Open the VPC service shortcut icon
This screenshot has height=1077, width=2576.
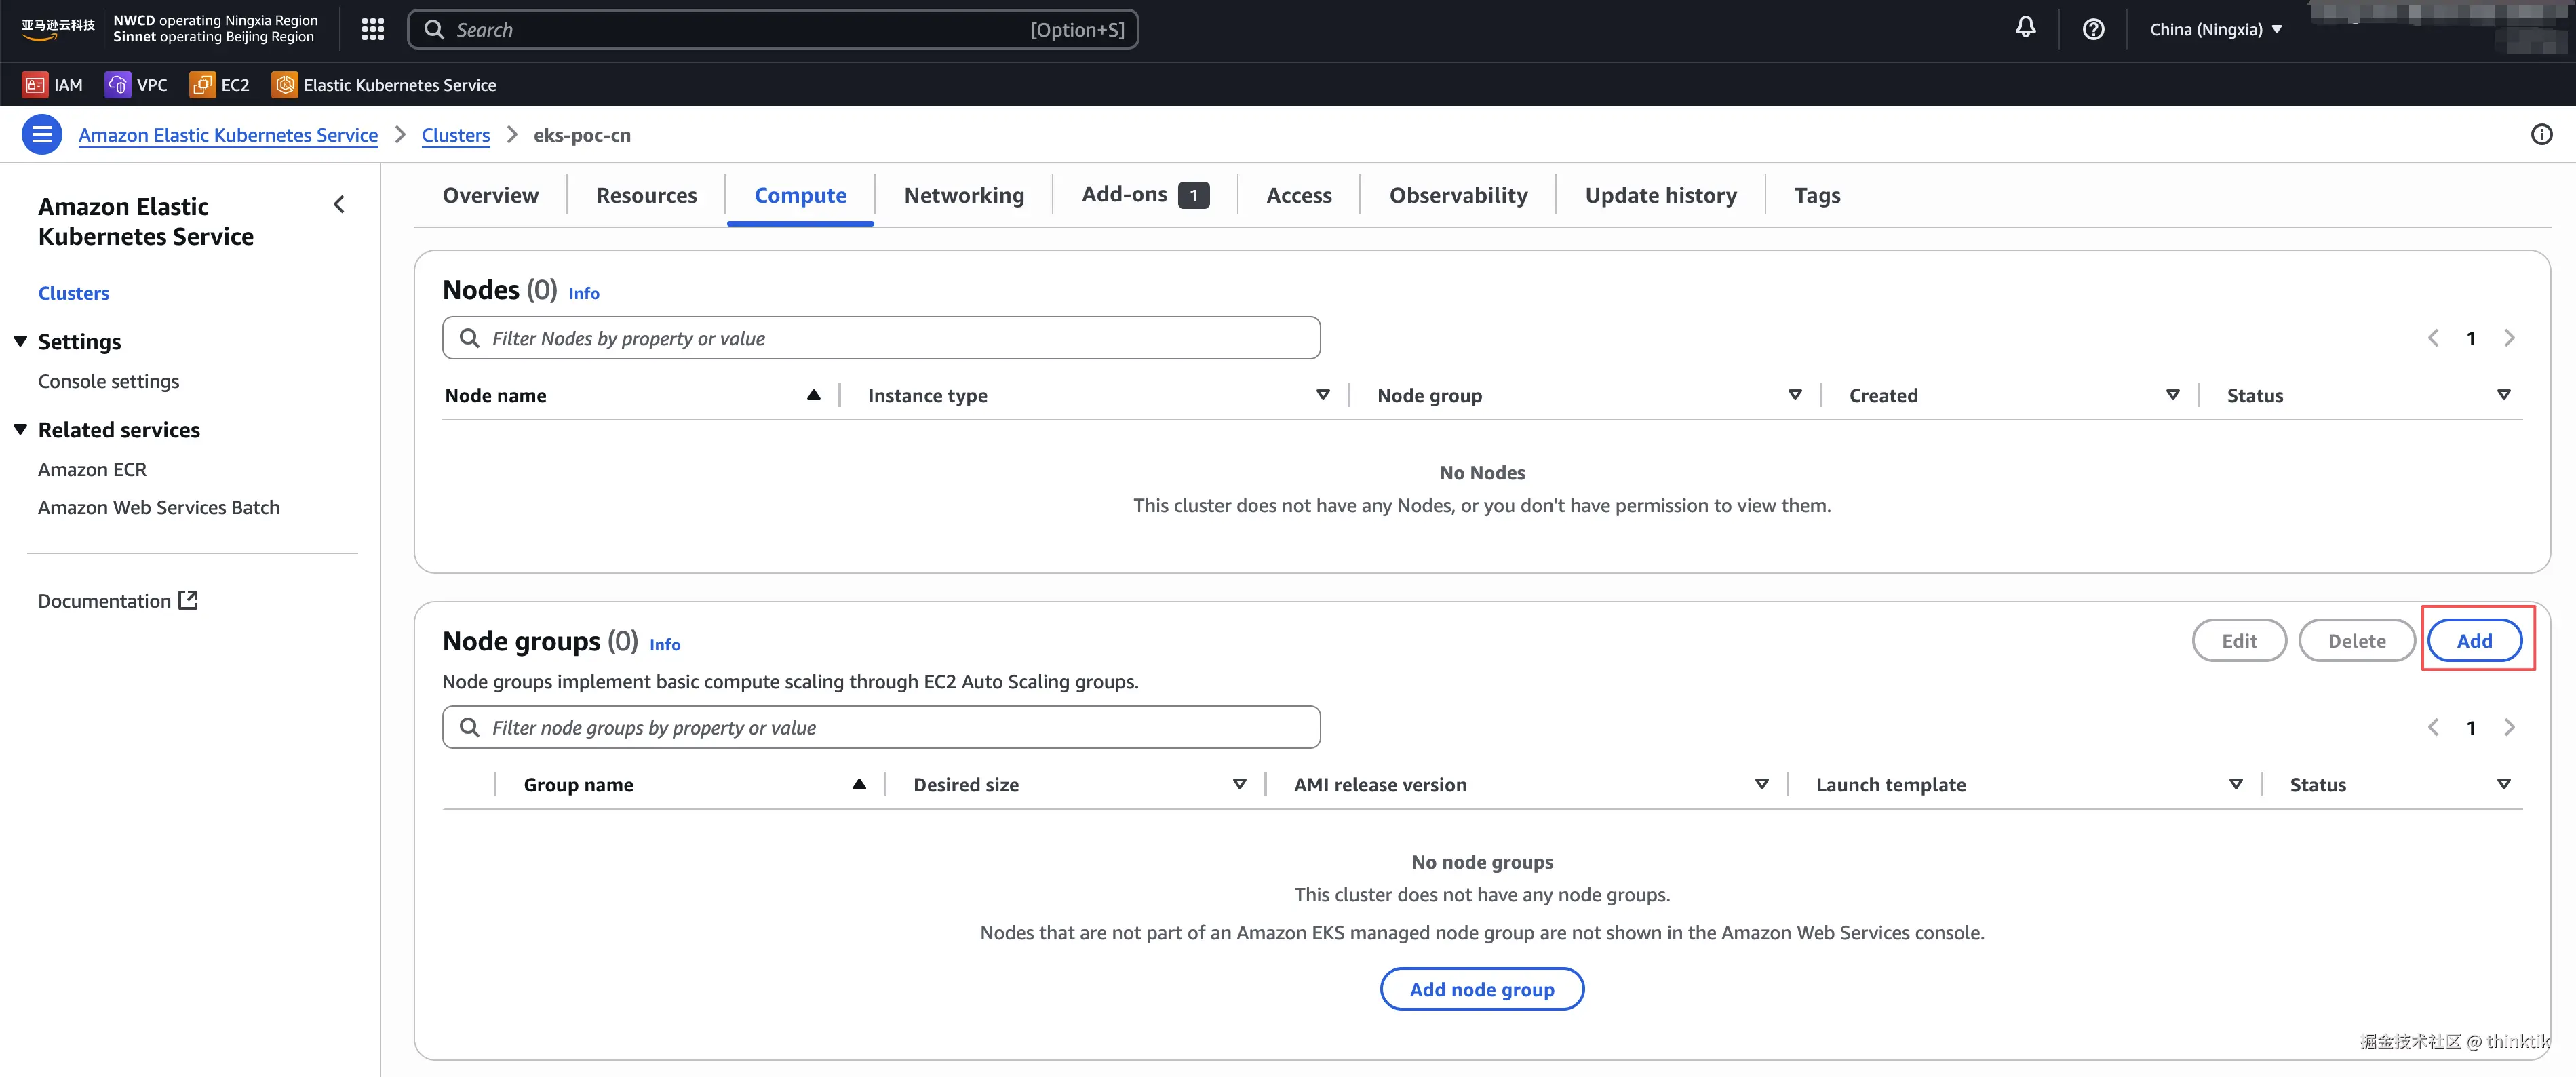click(118, 85)
